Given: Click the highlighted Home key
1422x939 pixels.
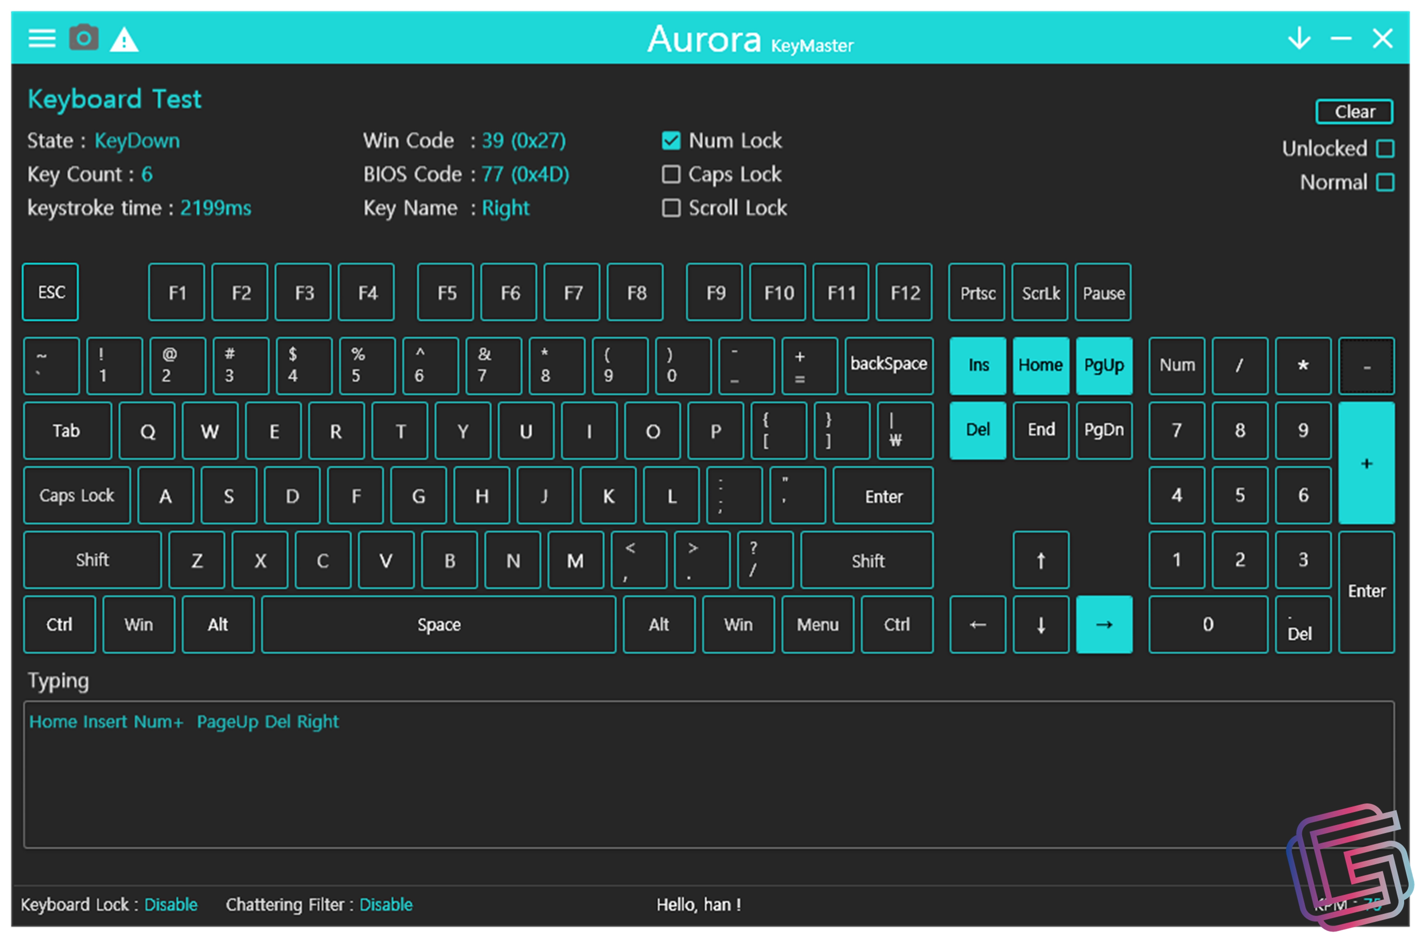Looking at the screenshot, I should [1041, 366].
